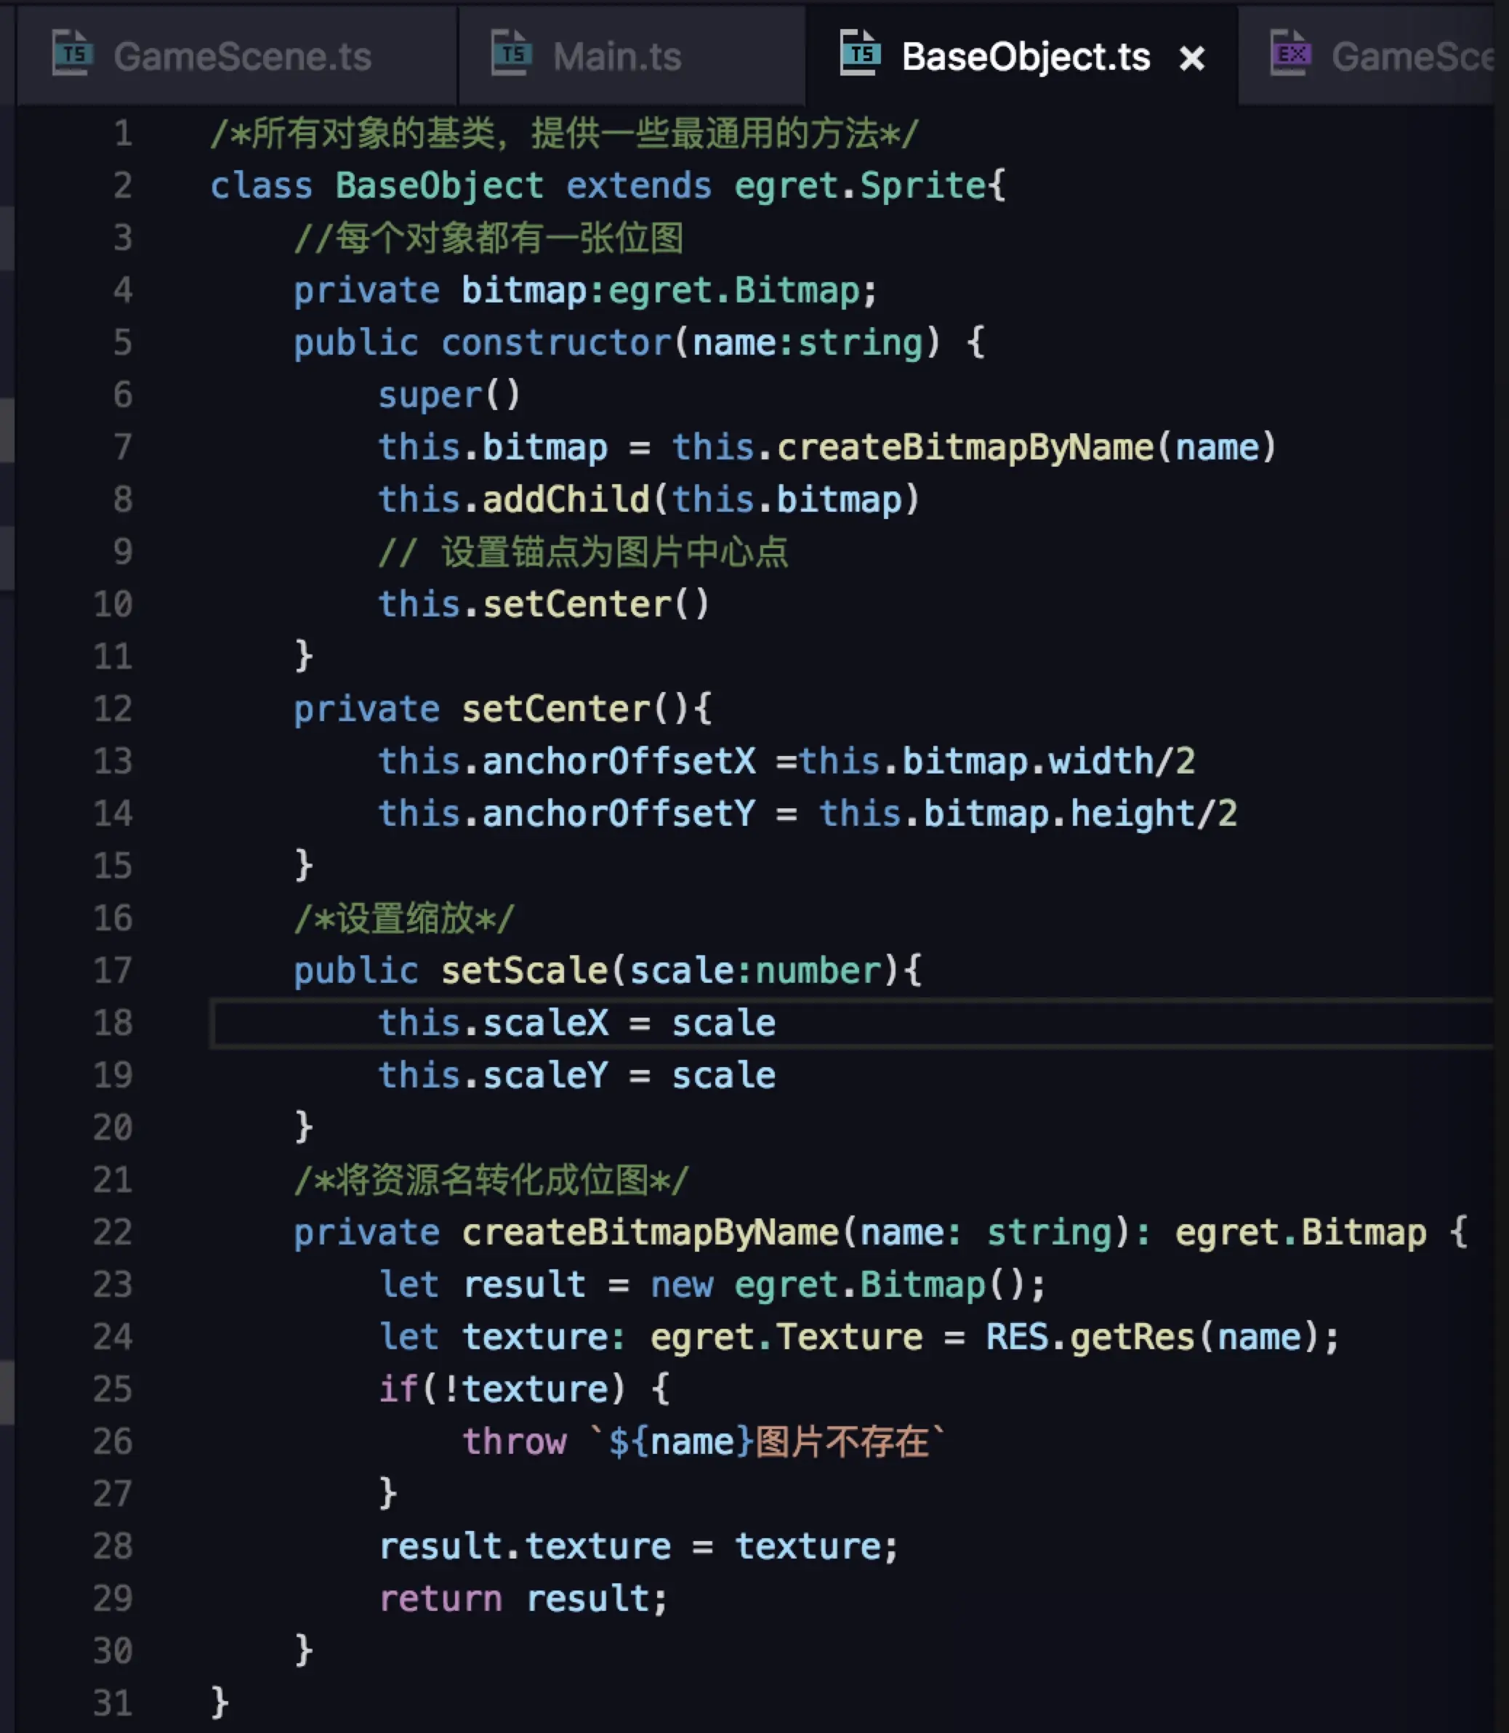Click the closing brace on line 31
1509x1733 pixels.
tap(219, 1702)
